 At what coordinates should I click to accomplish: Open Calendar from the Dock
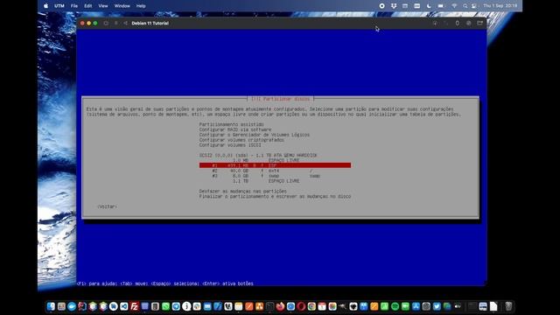pyautogui.click(x=322, y=306)
